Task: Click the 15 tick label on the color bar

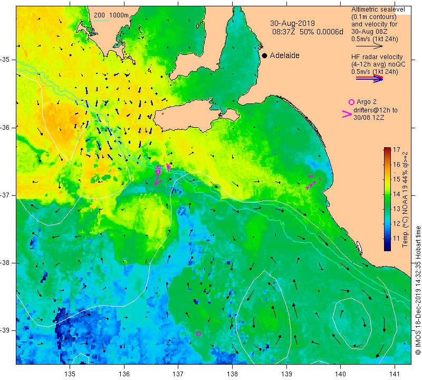Action: pyautogui.click(x=396, y=179)
